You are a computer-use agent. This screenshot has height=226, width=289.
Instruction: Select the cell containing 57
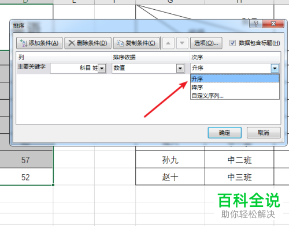coord(27,160)
